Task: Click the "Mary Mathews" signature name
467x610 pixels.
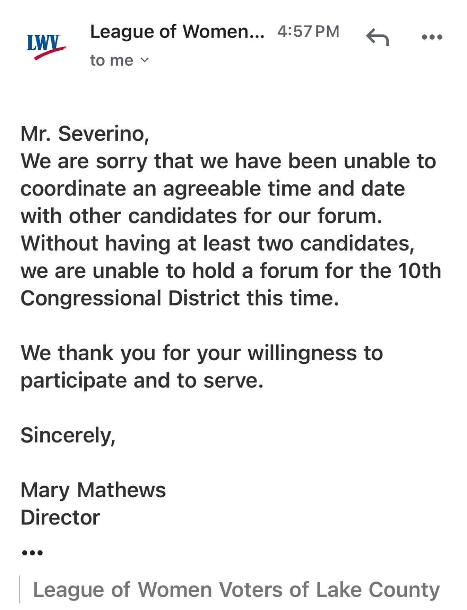Action: point(93,490)
